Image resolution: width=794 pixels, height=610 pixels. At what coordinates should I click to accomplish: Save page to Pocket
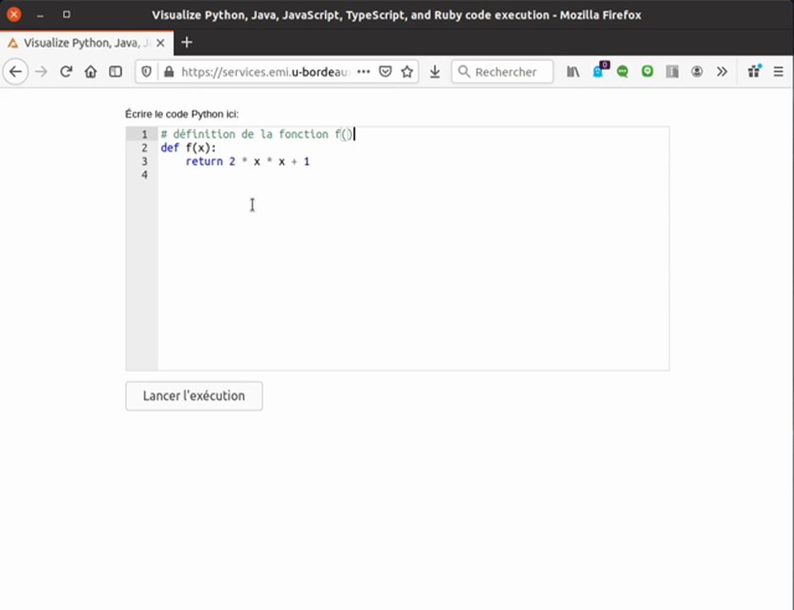coord(385,72)
